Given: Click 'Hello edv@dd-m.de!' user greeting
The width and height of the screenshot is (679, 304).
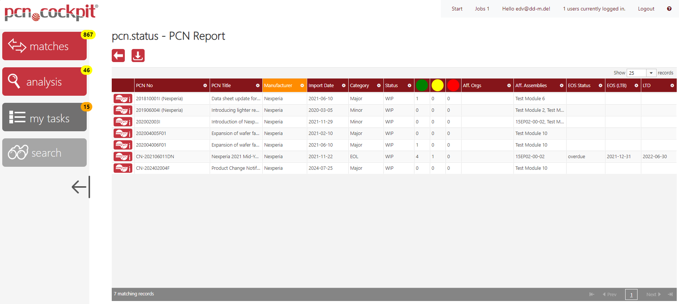Looking at the screenshot, I should click(x=526, y=9).
